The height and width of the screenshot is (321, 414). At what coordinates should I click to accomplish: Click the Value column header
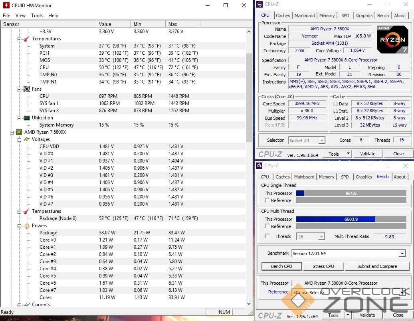click(113, 24)
